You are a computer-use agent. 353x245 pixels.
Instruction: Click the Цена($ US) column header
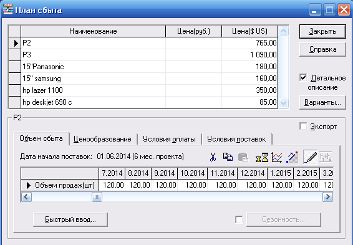click(x=249, y=31)
